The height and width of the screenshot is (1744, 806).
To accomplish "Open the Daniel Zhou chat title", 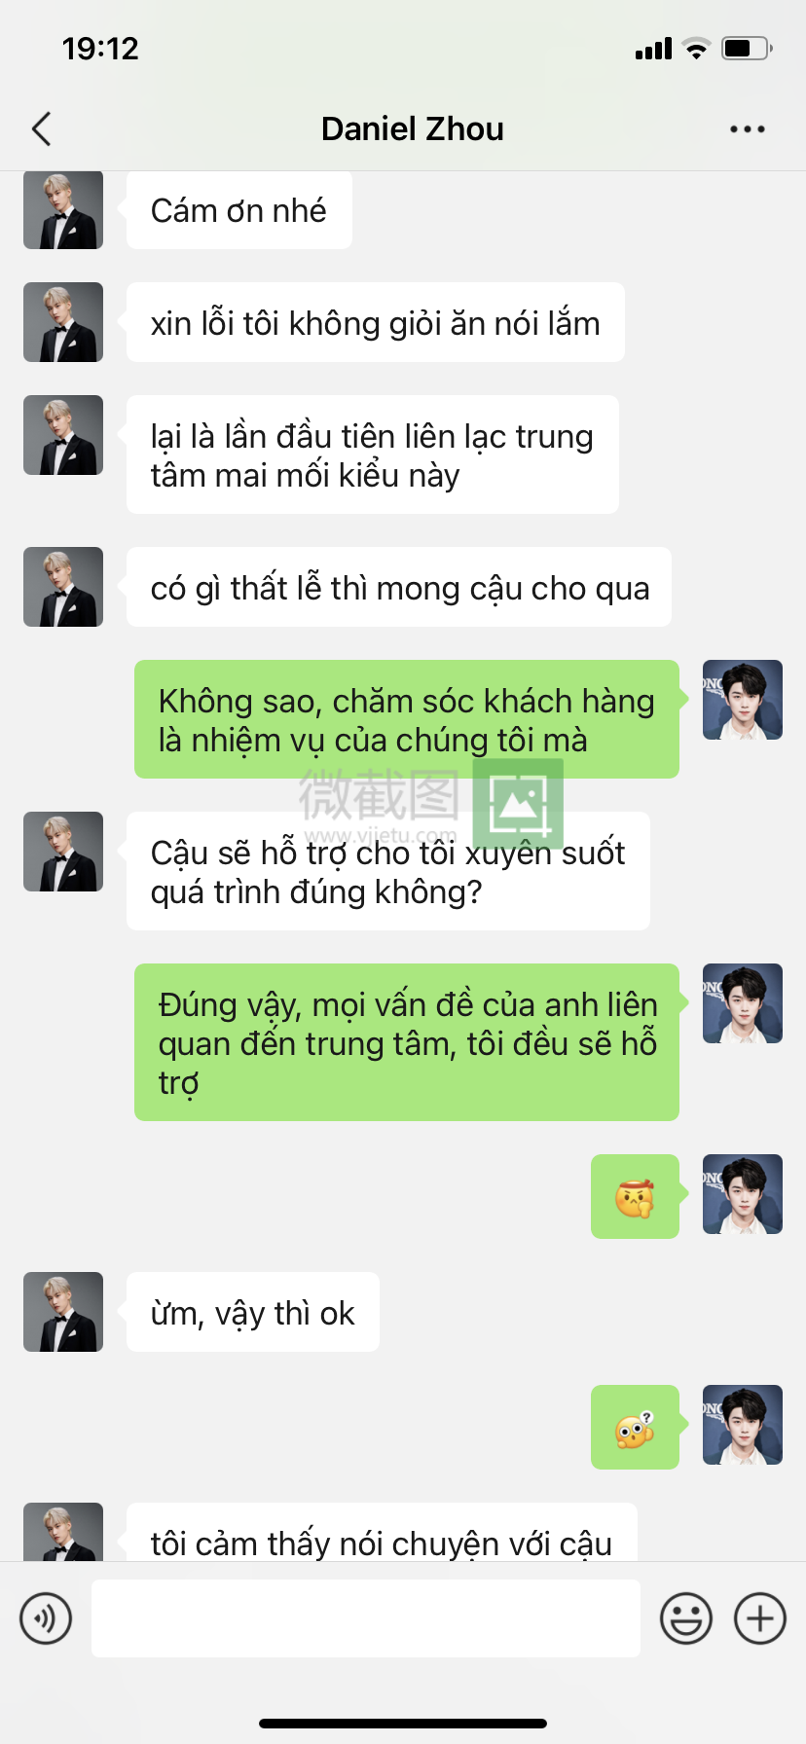I will (413, 128).
